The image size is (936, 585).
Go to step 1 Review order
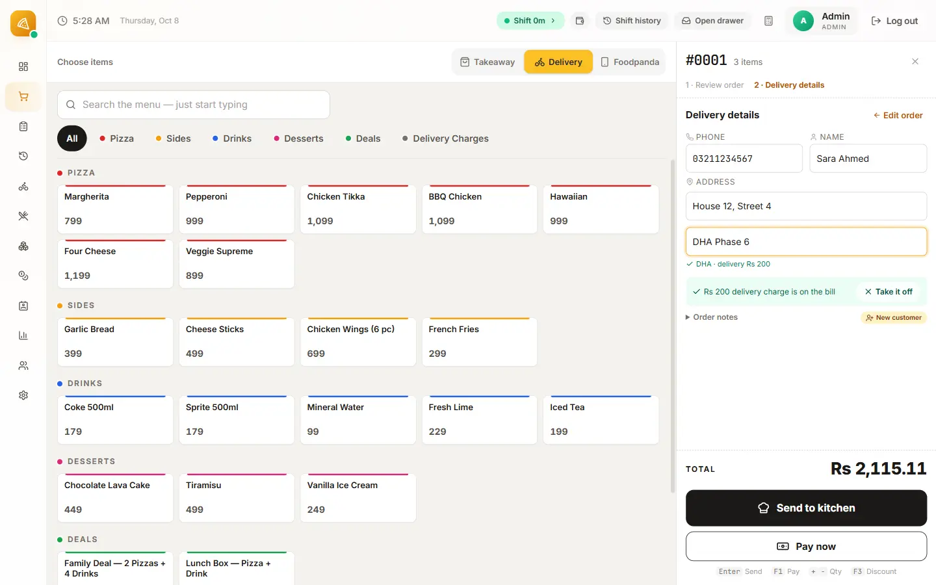(x=714, y=85)
